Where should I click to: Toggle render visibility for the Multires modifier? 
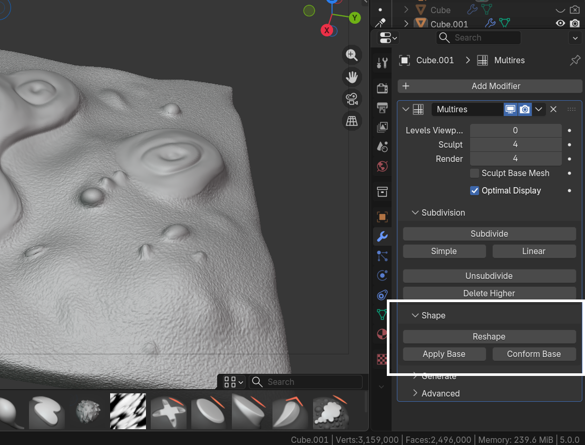(x=524, y=109)
